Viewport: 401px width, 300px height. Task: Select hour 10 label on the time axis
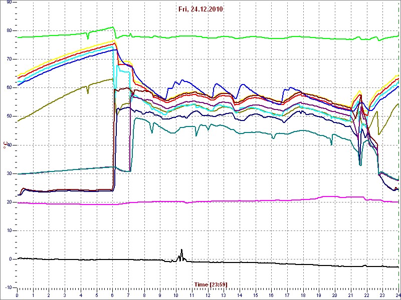click(176, 295)
